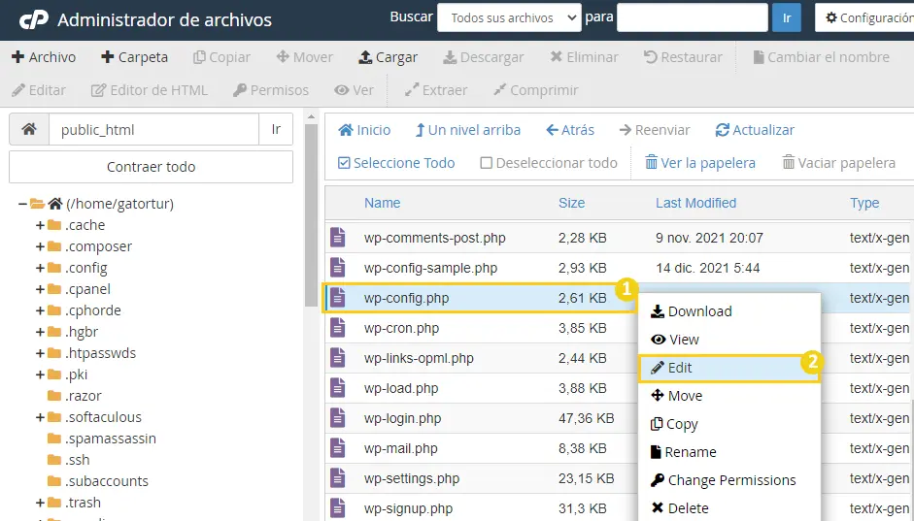Click the folder tree scrollbar thumb
Screen dimensions: 914x521
click(x=311, y=215)
